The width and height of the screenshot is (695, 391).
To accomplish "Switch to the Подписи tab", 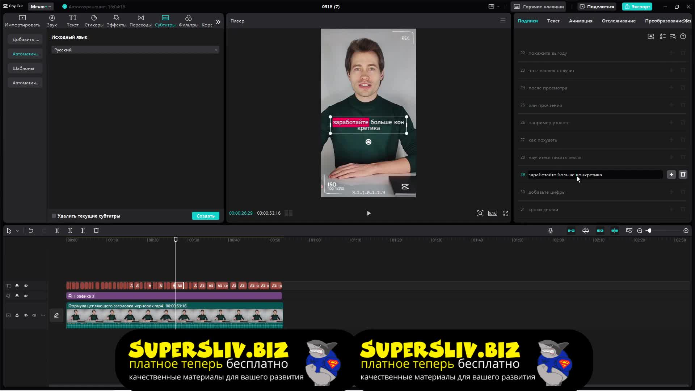I will tap(527, 21).
